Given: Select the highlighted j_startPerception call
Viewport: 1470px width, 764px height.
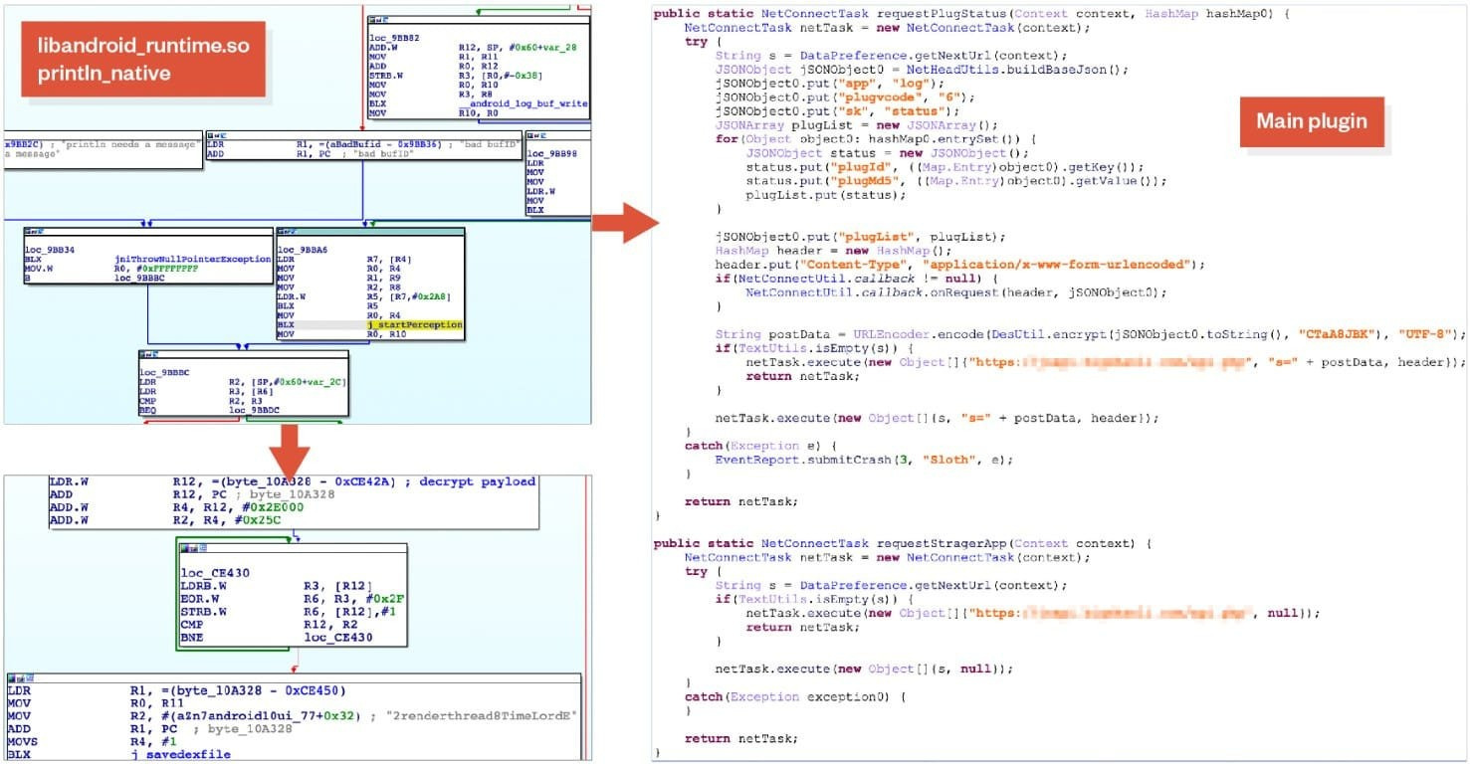Looking at the screenshot, I should coord(415,324).
